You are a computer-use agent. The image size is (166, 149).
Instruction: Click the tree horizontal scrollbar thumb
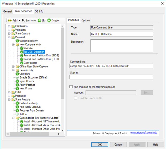click(29, 134)
